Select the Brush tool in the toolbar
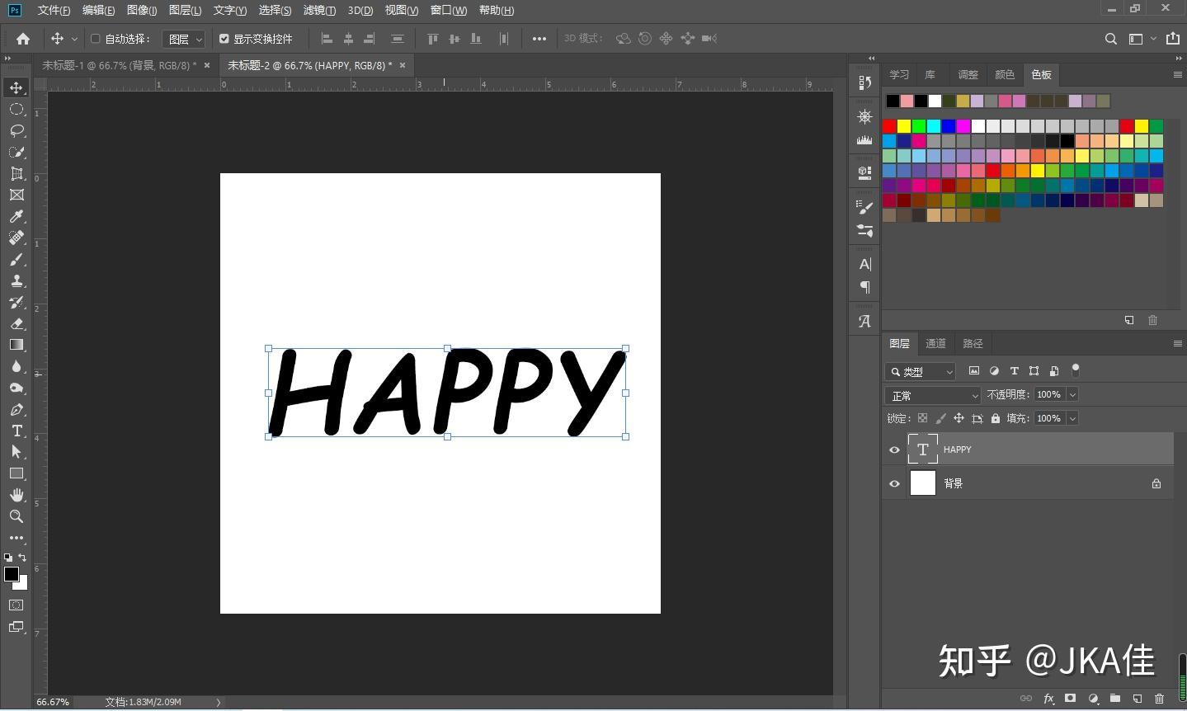This screenshot has height=711, width=1187. (16, 259)
